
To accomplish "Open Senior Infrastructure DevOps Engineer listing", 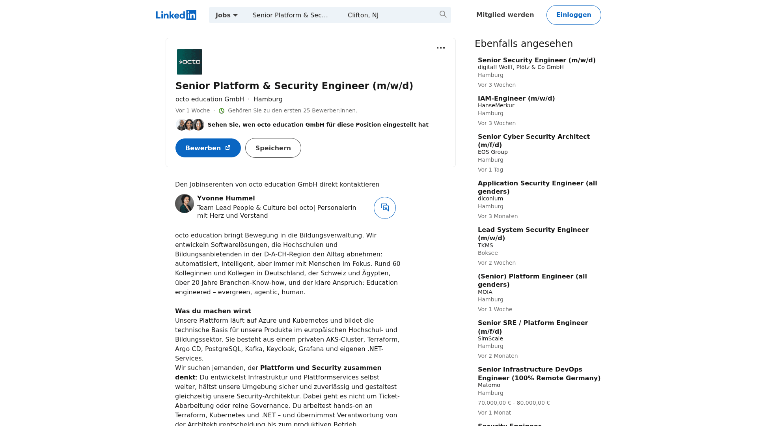I will pyautogui.click(x=539, y=374).
